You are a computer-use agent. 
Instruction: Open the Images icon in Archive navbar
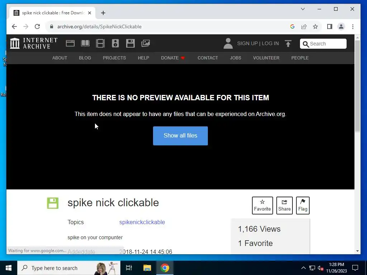[x=146, y=43]
